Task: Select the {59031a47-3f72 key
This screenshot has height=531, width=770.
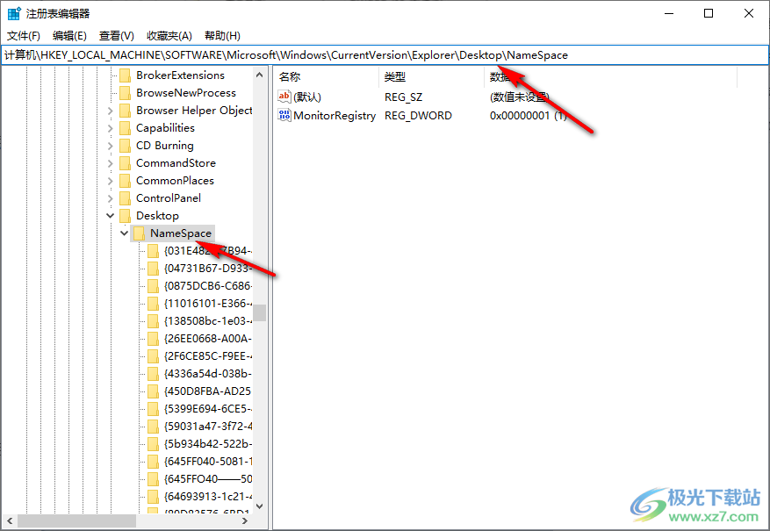Action: [208, 427]
